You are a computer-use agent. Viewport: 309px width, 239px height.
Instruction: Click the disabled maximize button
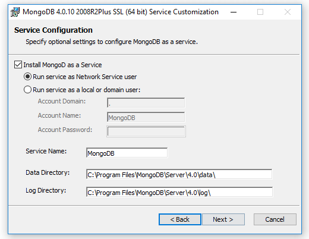click(x=260, y=12)
